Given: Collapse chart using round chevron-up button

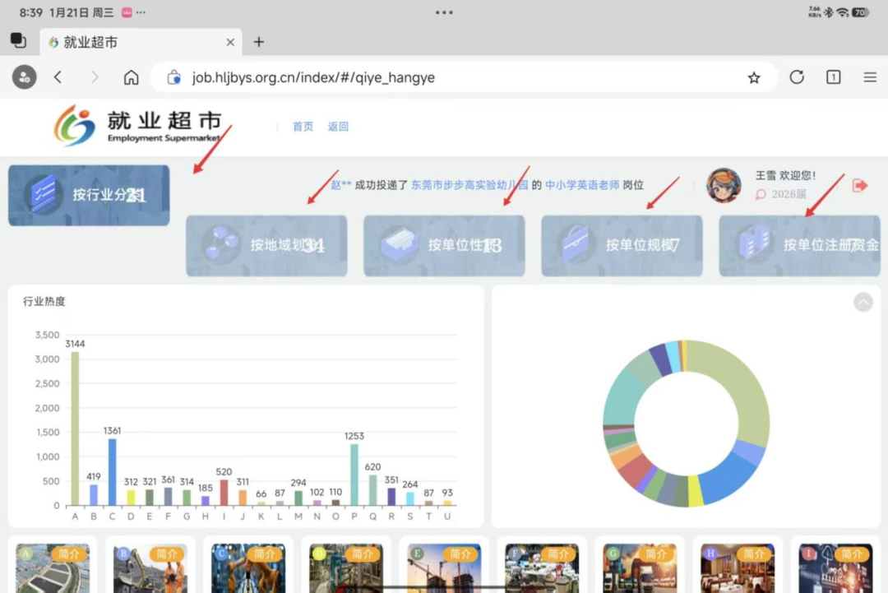Looking at the screenshot, I should tap(863, 302).
